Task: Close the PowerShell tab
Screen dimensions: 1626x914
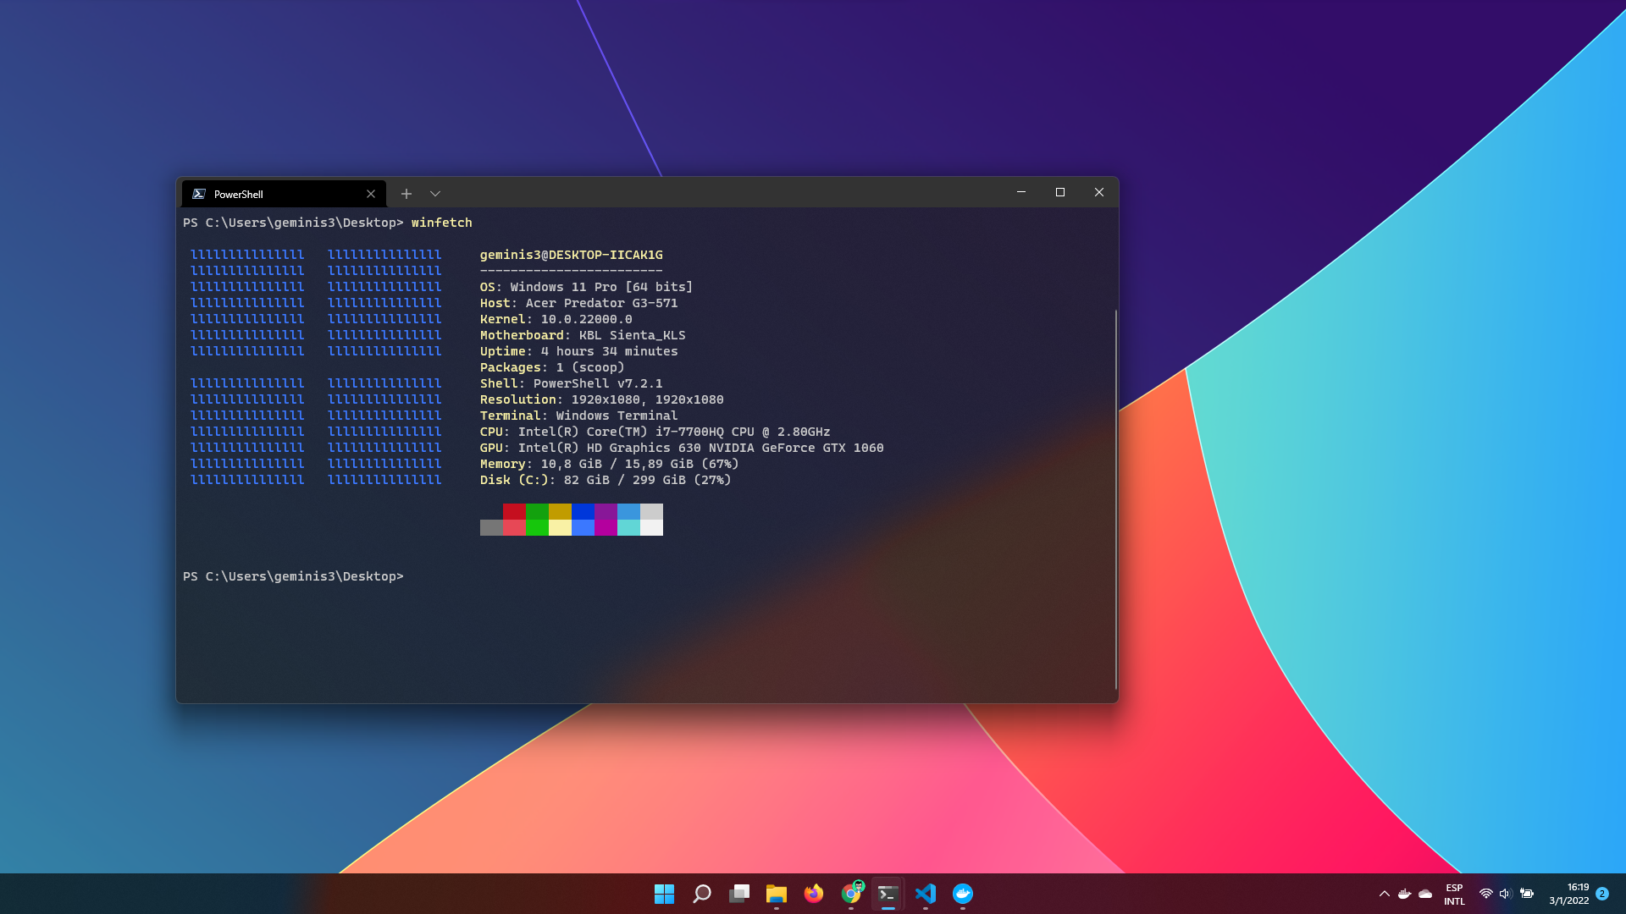Action: [371, 194]
